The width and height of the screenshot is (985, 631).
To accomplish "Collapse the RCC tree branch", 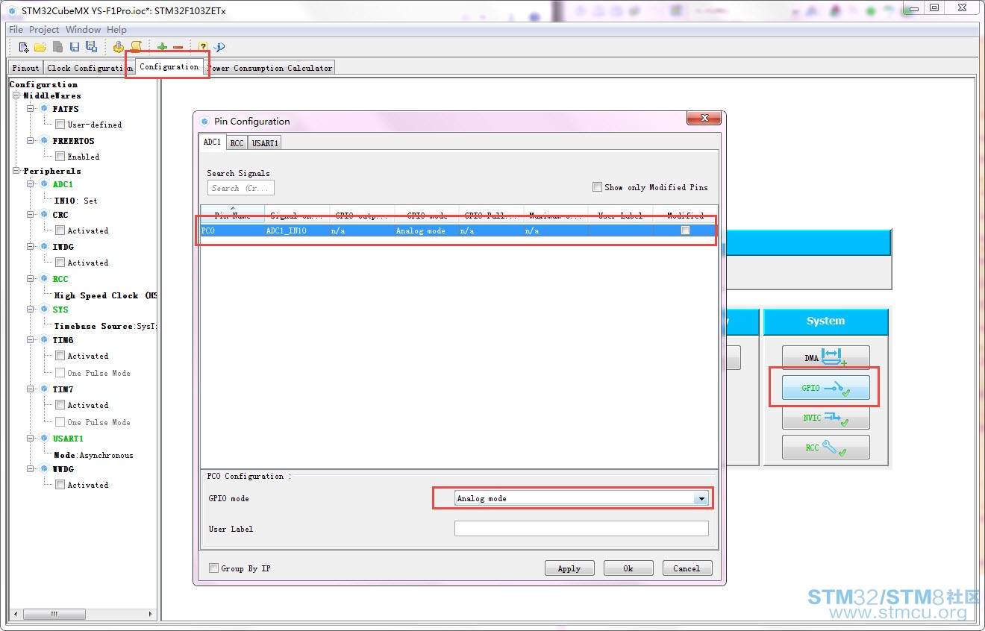I will pos(31,278).
